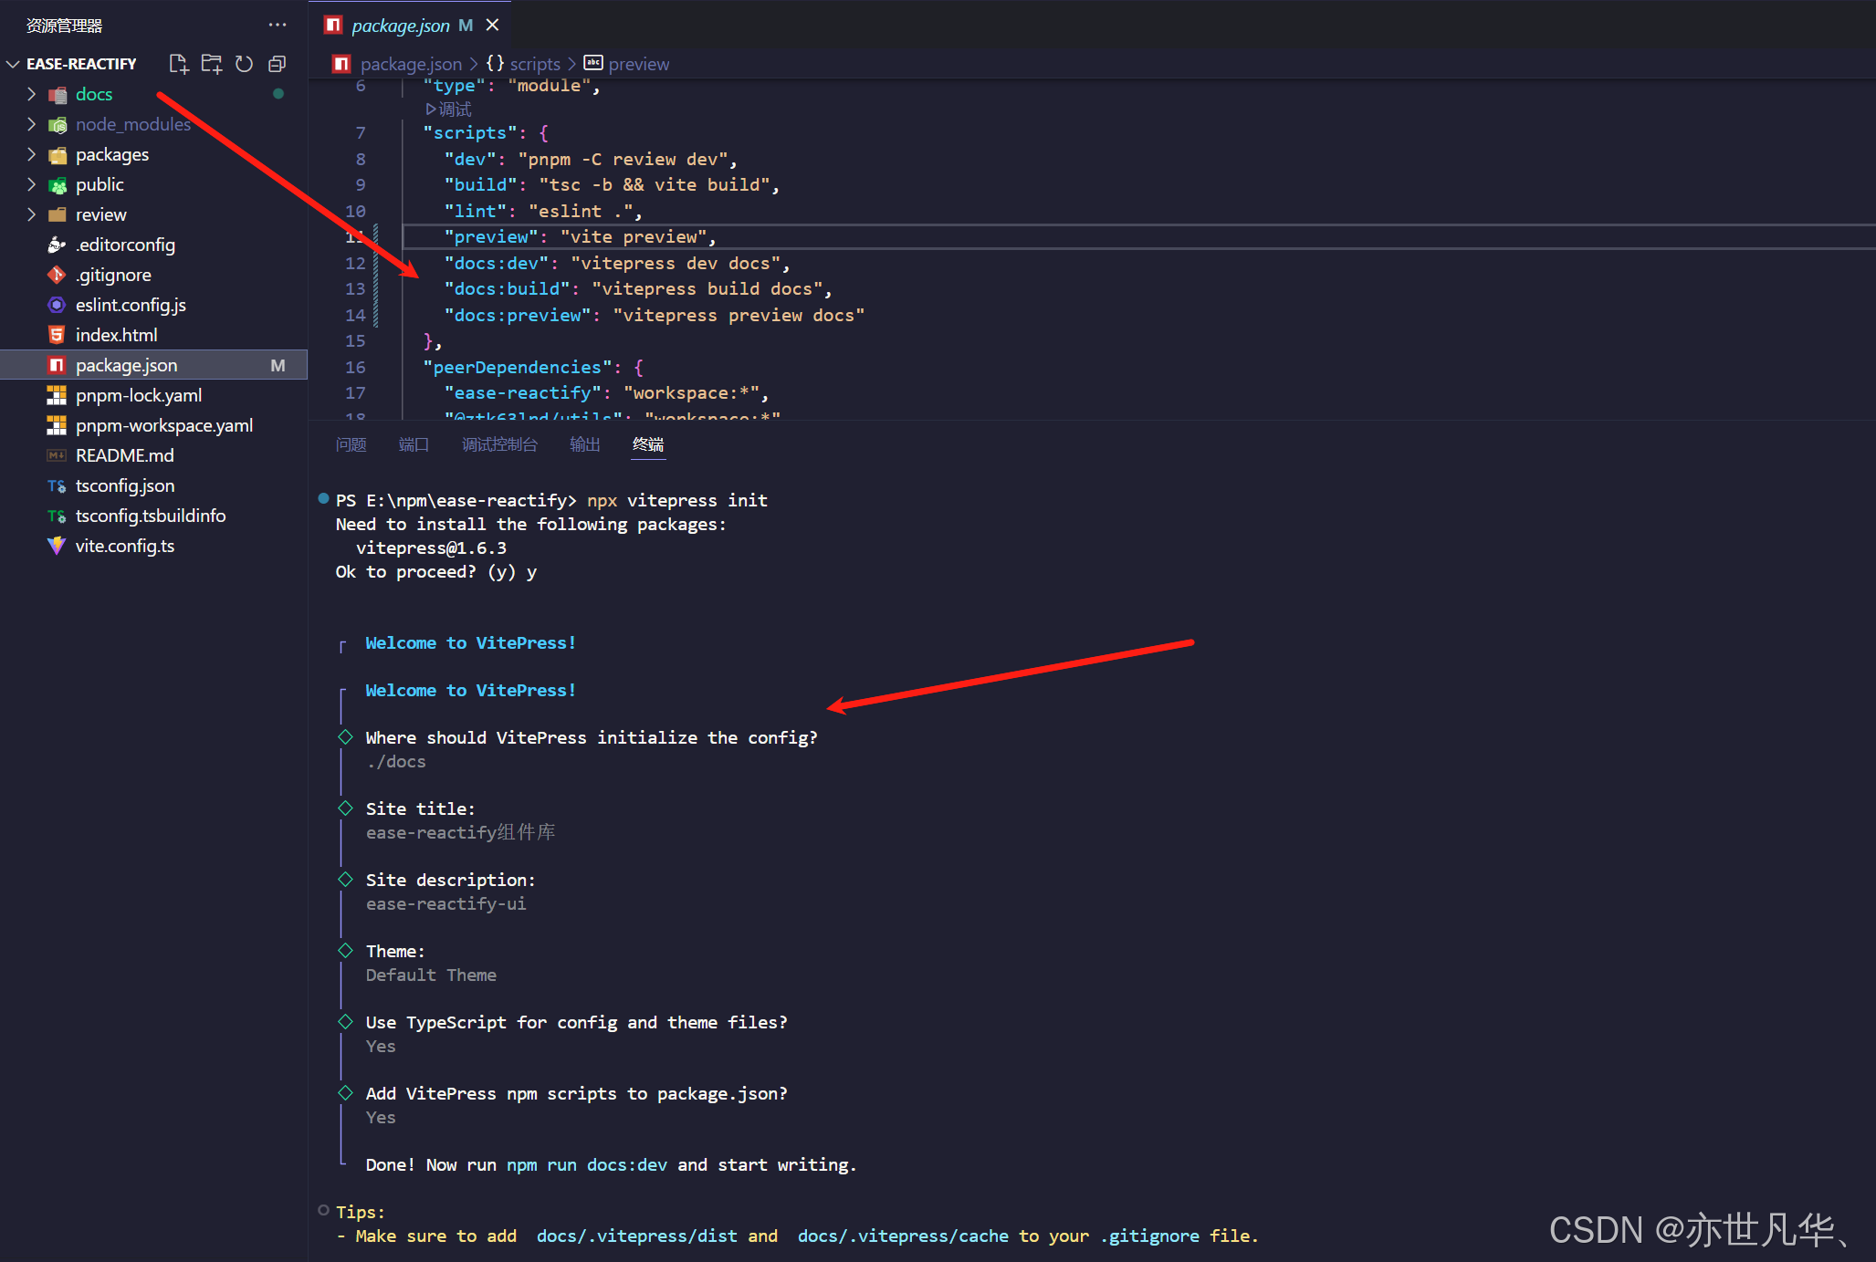Open the .gitignore file
Viewport: 1876px width, 1262px height.
tap(113, 275)
